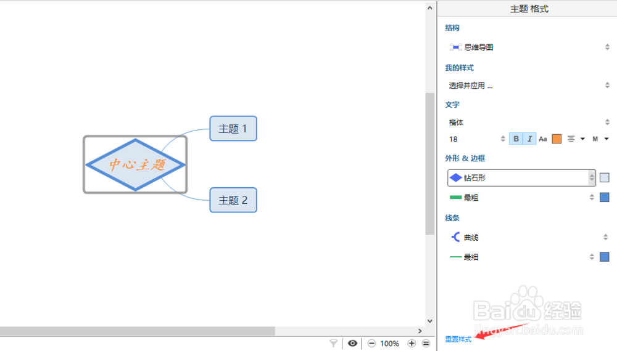Open the 最粗 border width dropdown
This screenshot has width=617, height=351.
coord(521,198)
